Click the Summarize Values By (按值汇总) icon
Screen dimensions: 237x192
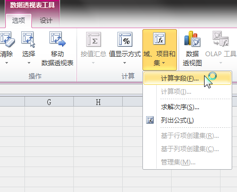(x=94, y=39)
